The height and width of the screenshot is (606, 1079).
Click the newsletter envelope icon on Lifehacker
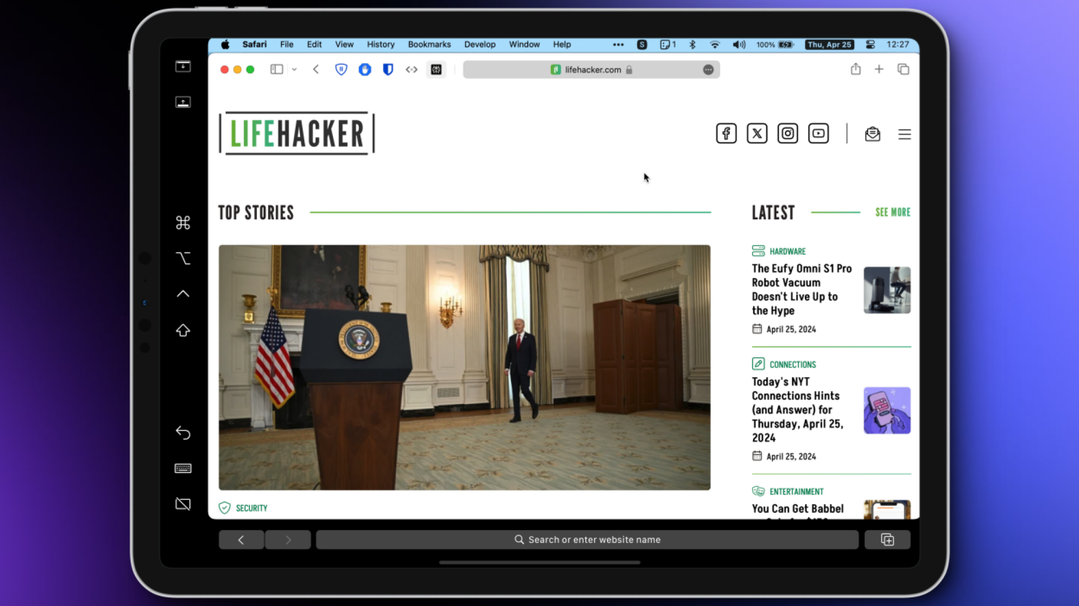pos(873,134)
